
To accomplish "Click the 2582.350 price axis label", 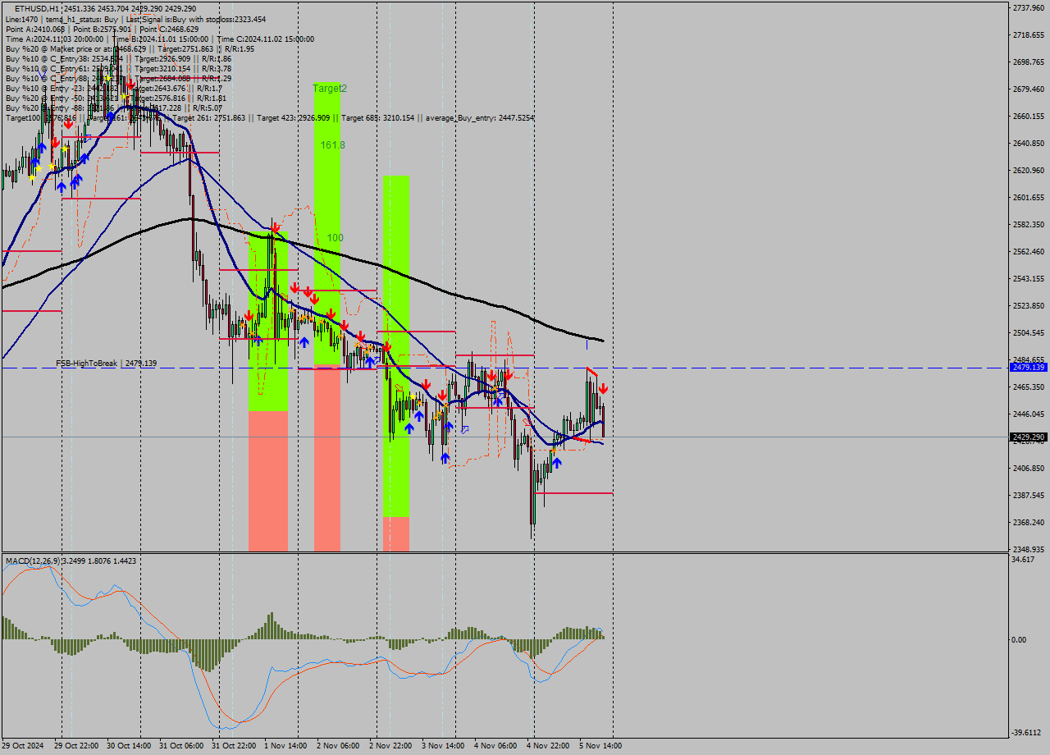I will tap(1028, 224).
